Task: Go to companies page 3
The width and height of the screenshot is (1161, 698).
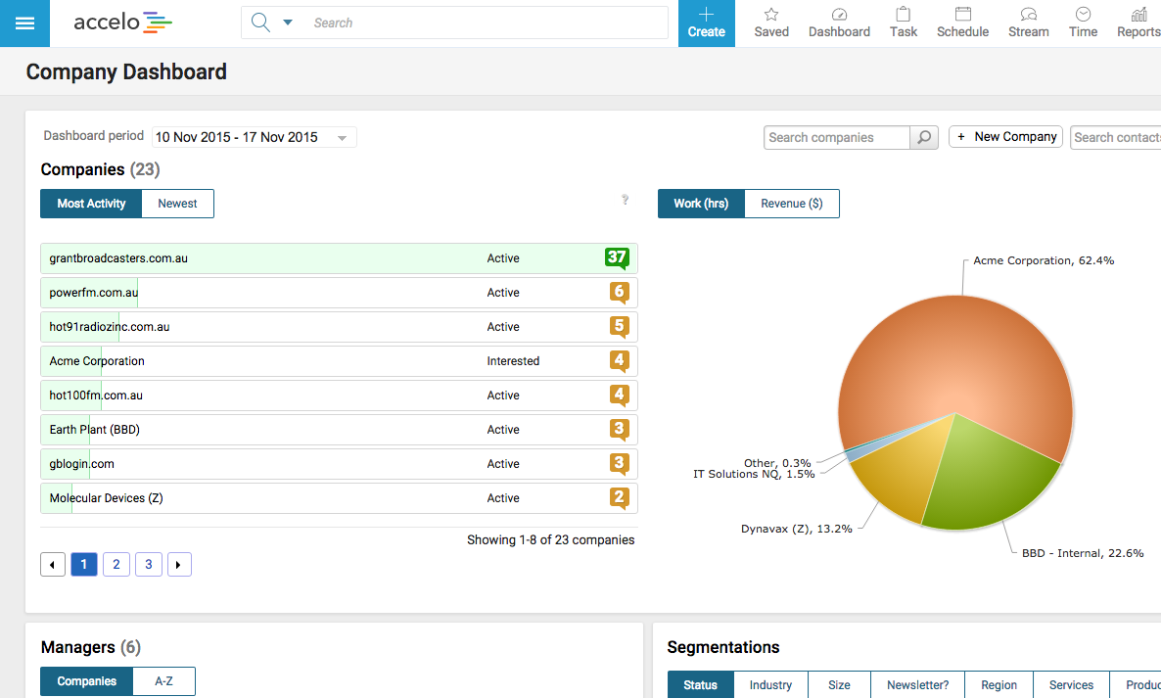Action: pos(148,565)
